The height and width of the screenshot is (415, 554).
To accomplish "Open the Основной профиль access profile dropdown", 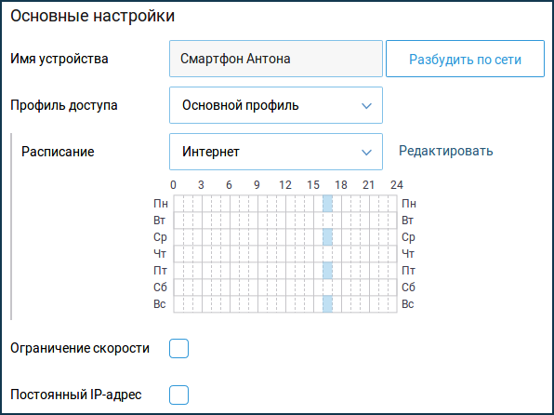I will [x=276, y=105].
